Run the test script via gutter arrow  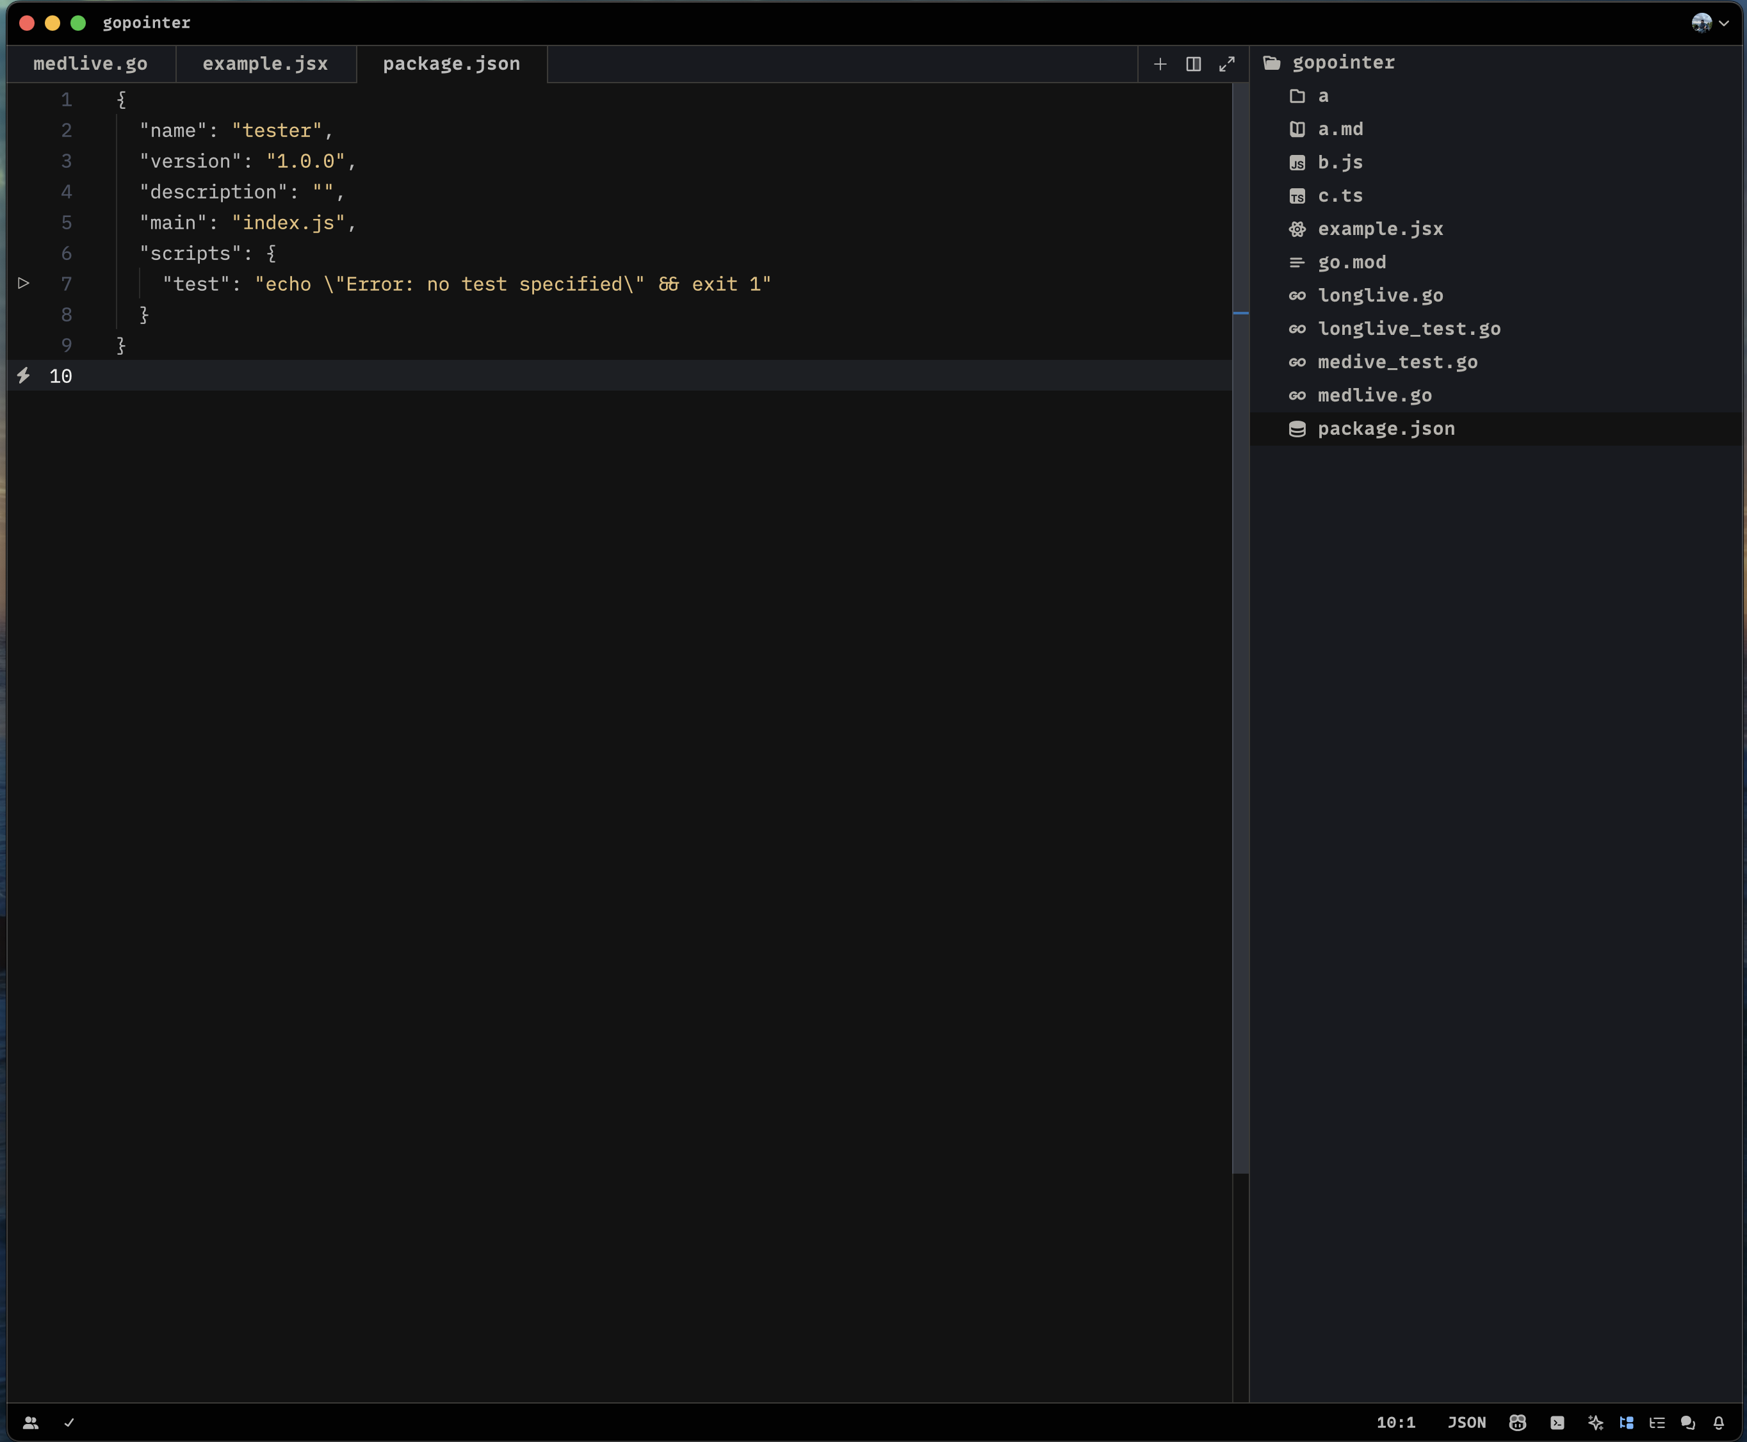(x=24, y=284)
